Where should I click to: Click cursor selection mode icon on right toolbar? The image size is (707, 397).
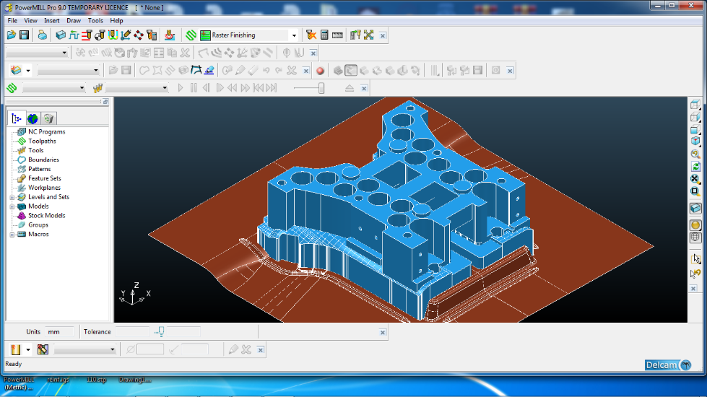[x=695, y=259]
